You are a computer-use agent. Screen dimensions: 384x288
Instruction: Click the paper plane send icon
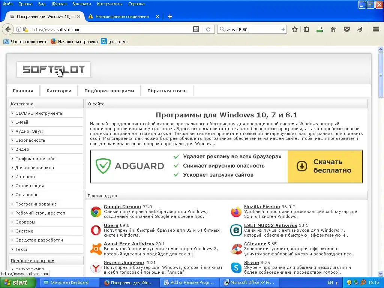click(360, 29)
